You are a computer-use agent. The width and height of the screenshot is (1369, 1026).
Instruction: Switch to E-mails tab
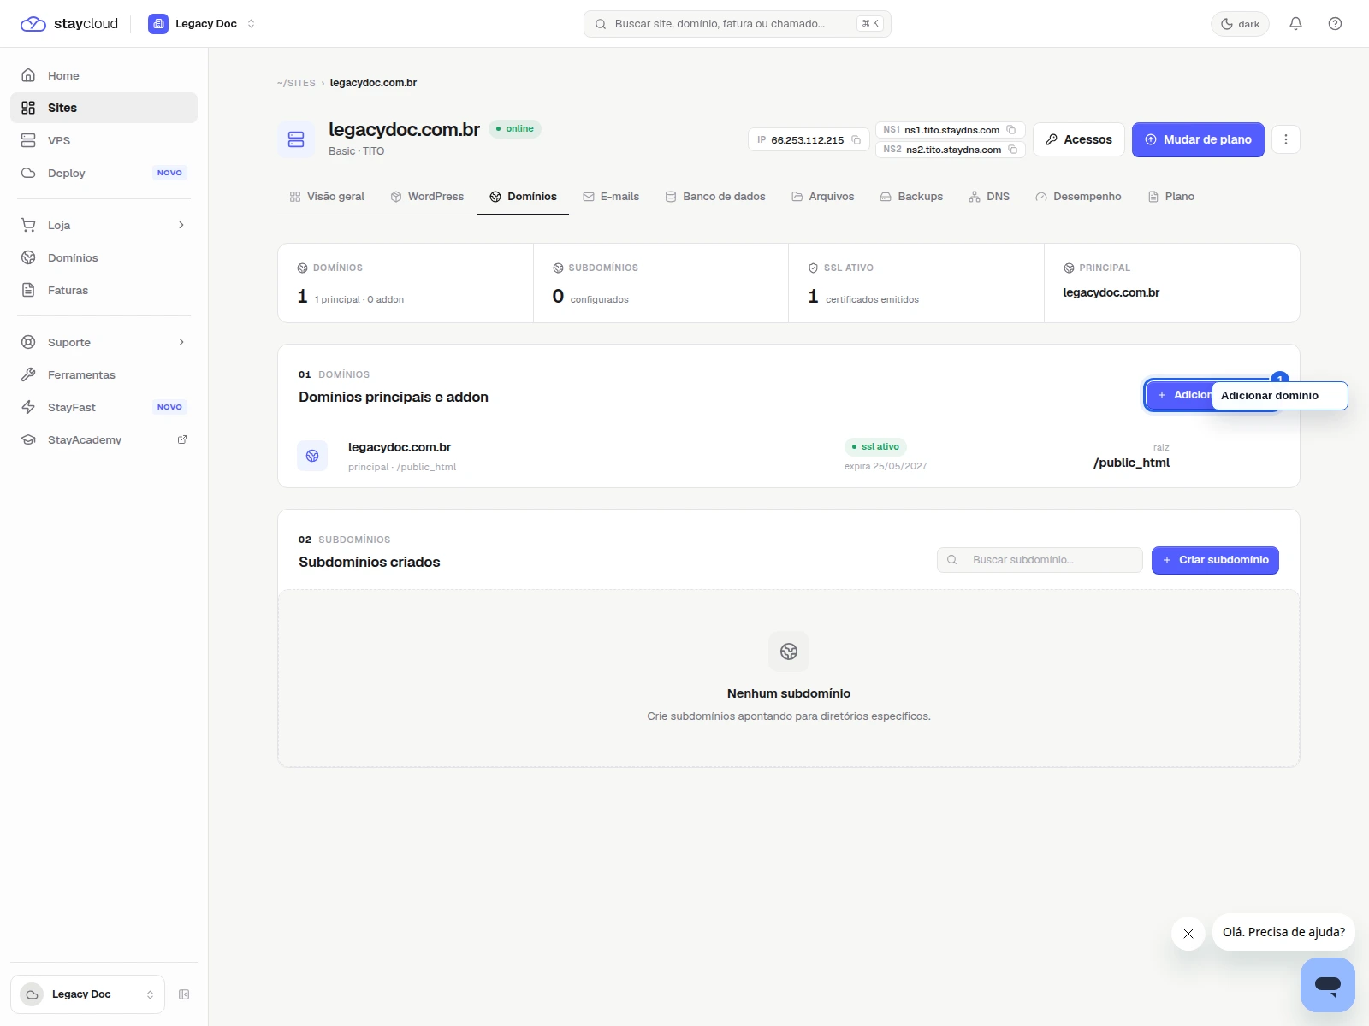click(611, 197)
